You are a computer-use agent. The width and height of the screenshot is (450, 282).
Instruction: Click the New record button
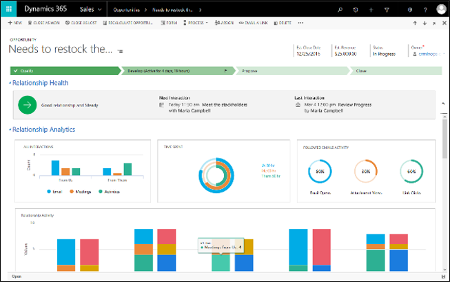[x=14, y=23]
